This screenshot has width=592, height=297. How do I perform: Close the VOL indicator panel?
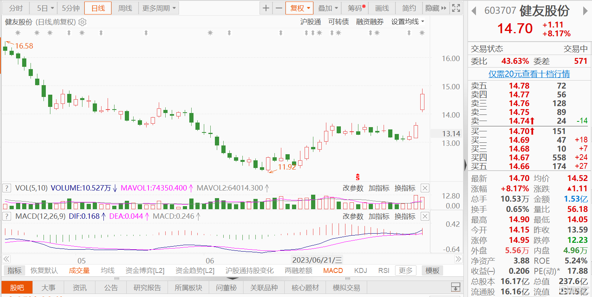[425, 188]
